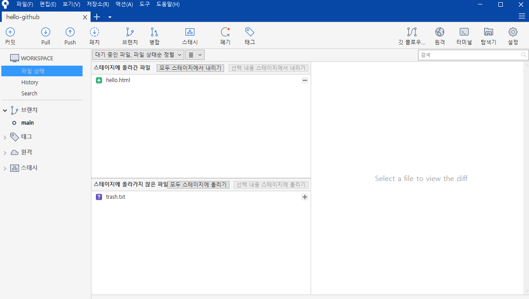Screen dimensions: 529x299
Task: Select the main branch
Action: [28, 123]
